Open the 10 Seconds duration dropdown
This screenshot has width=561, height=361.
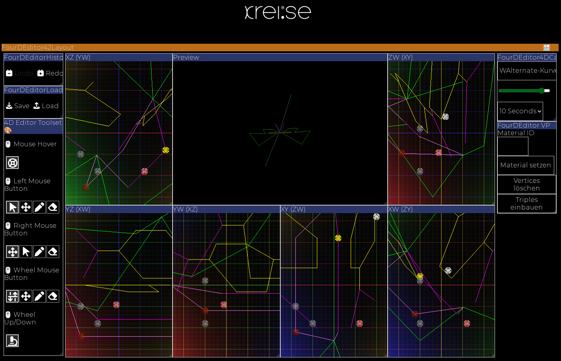[x=520, y=111]
